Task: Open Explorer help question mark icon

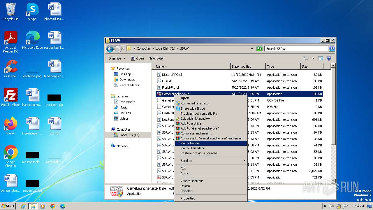Action: (x=329, y=58)
